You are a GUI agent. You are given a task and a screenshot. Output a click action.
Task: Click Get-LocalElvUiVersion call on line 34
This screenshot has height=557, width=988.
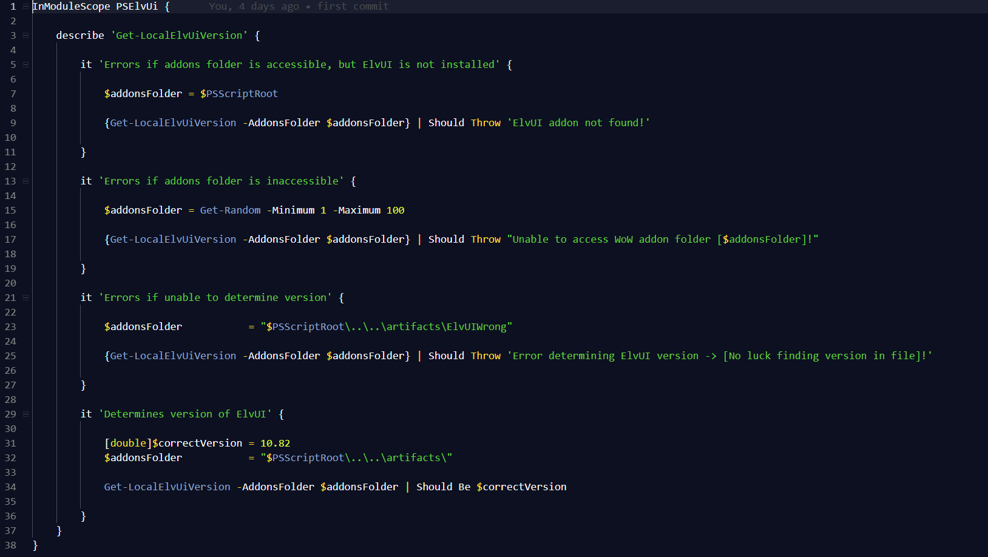pos(167,487)
